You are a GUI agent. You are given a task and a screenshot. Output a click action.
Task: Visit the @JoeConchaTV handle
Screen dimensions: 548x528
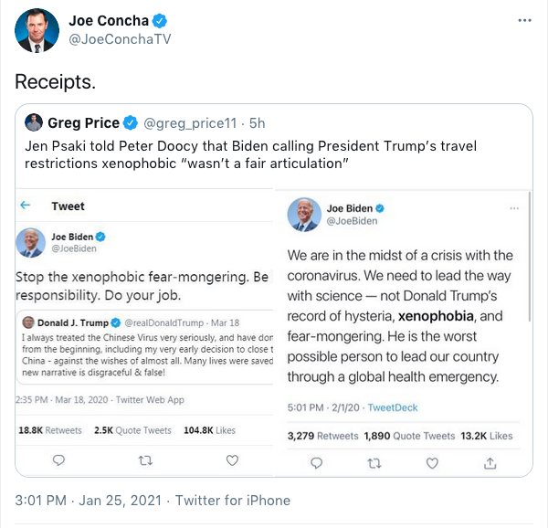(x=120, y=39)
